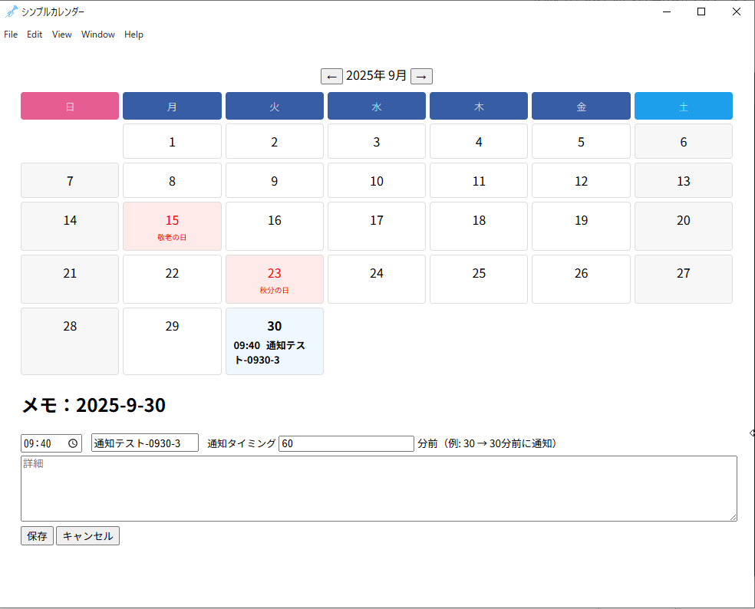Click the 土 Saturday column header

pyautogui.click(x=683, y=106)
